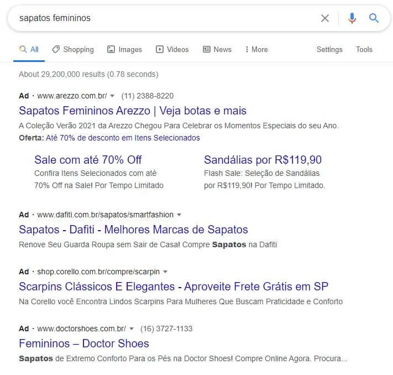Open the Settings menu
The image size is (393, 375).
click(x=329, y=49)
